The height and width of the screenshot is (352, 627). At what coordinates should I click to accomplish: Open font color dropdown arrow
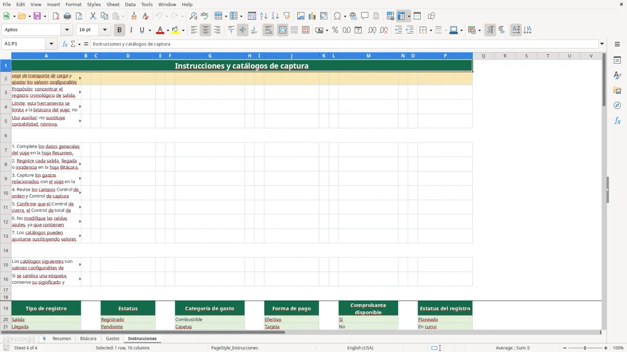tap(168, 30)
